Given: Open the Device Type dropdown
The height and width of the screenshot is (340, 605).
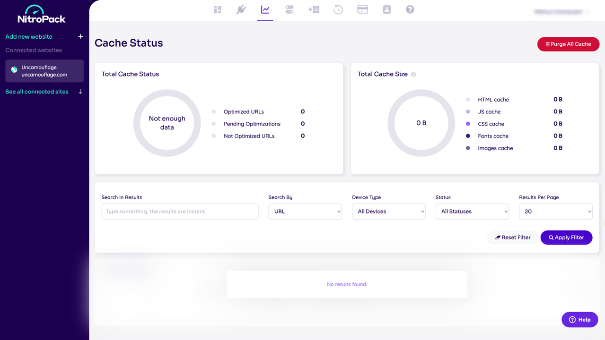Looking at the screenshot, I should click(388, 212).
